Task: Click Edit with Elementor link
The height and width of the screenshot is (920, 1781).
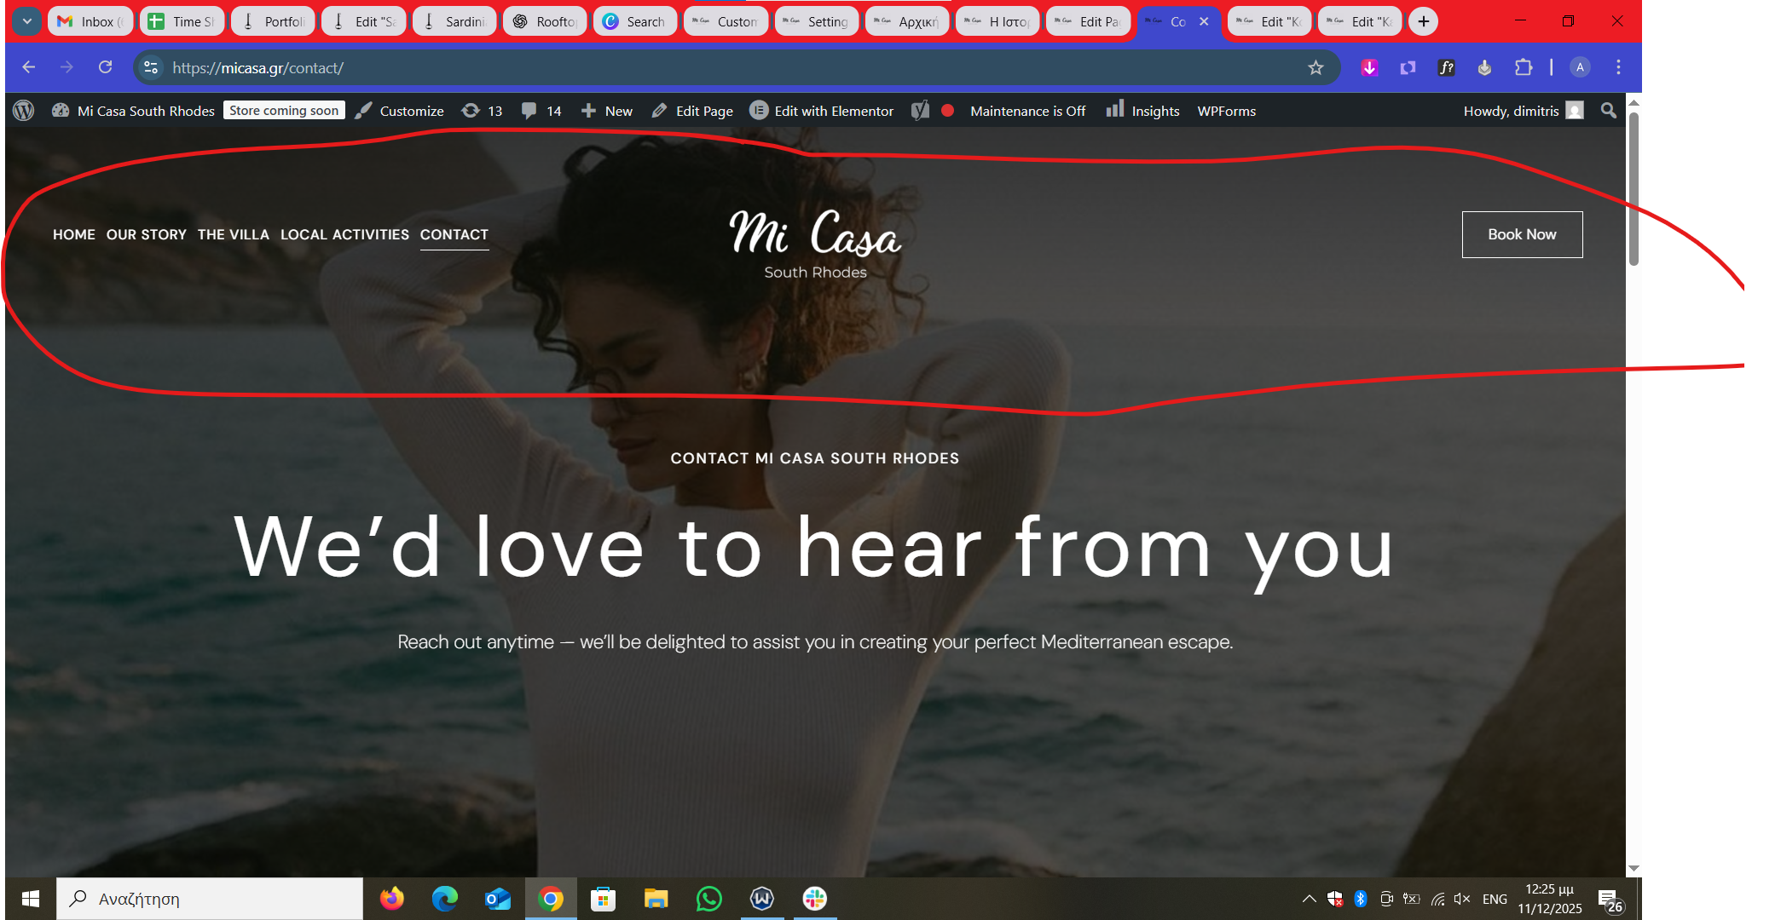Action: point(822,111)
